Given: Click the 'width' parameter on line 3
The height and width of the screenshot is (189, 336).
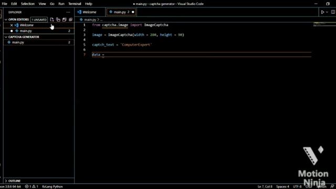Looking at the screenshot, I should tap(139, 35).
